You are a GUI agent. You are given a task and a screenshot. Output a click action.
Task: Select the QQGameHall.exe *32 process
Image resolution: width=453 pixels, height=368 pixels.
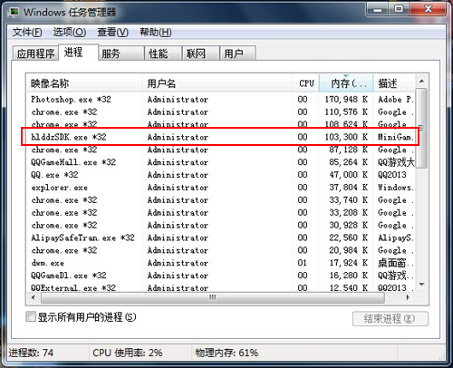pos(220,162)
